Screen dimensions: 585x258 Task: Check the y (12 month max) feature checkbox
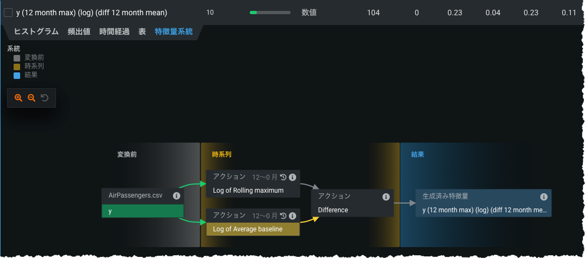coord(8,13)
